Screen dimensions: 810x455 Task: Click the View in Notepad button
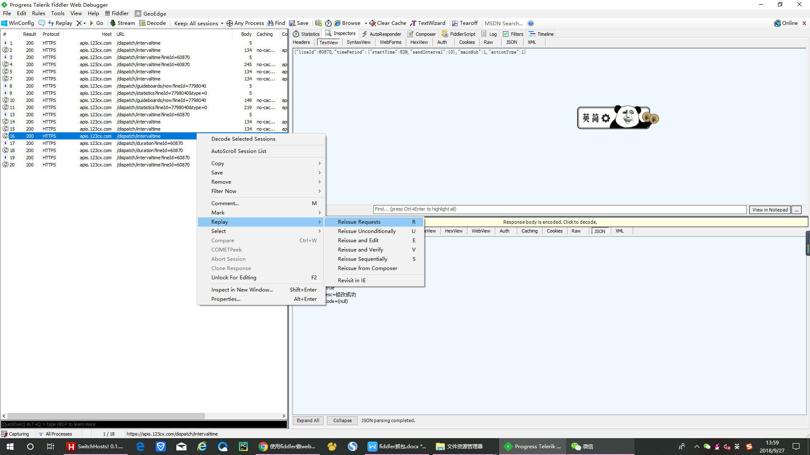[x=769, y=210]
